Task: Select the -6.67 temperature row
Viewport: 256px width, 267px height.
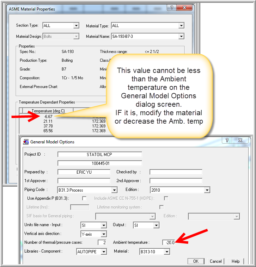Action: 48,117
